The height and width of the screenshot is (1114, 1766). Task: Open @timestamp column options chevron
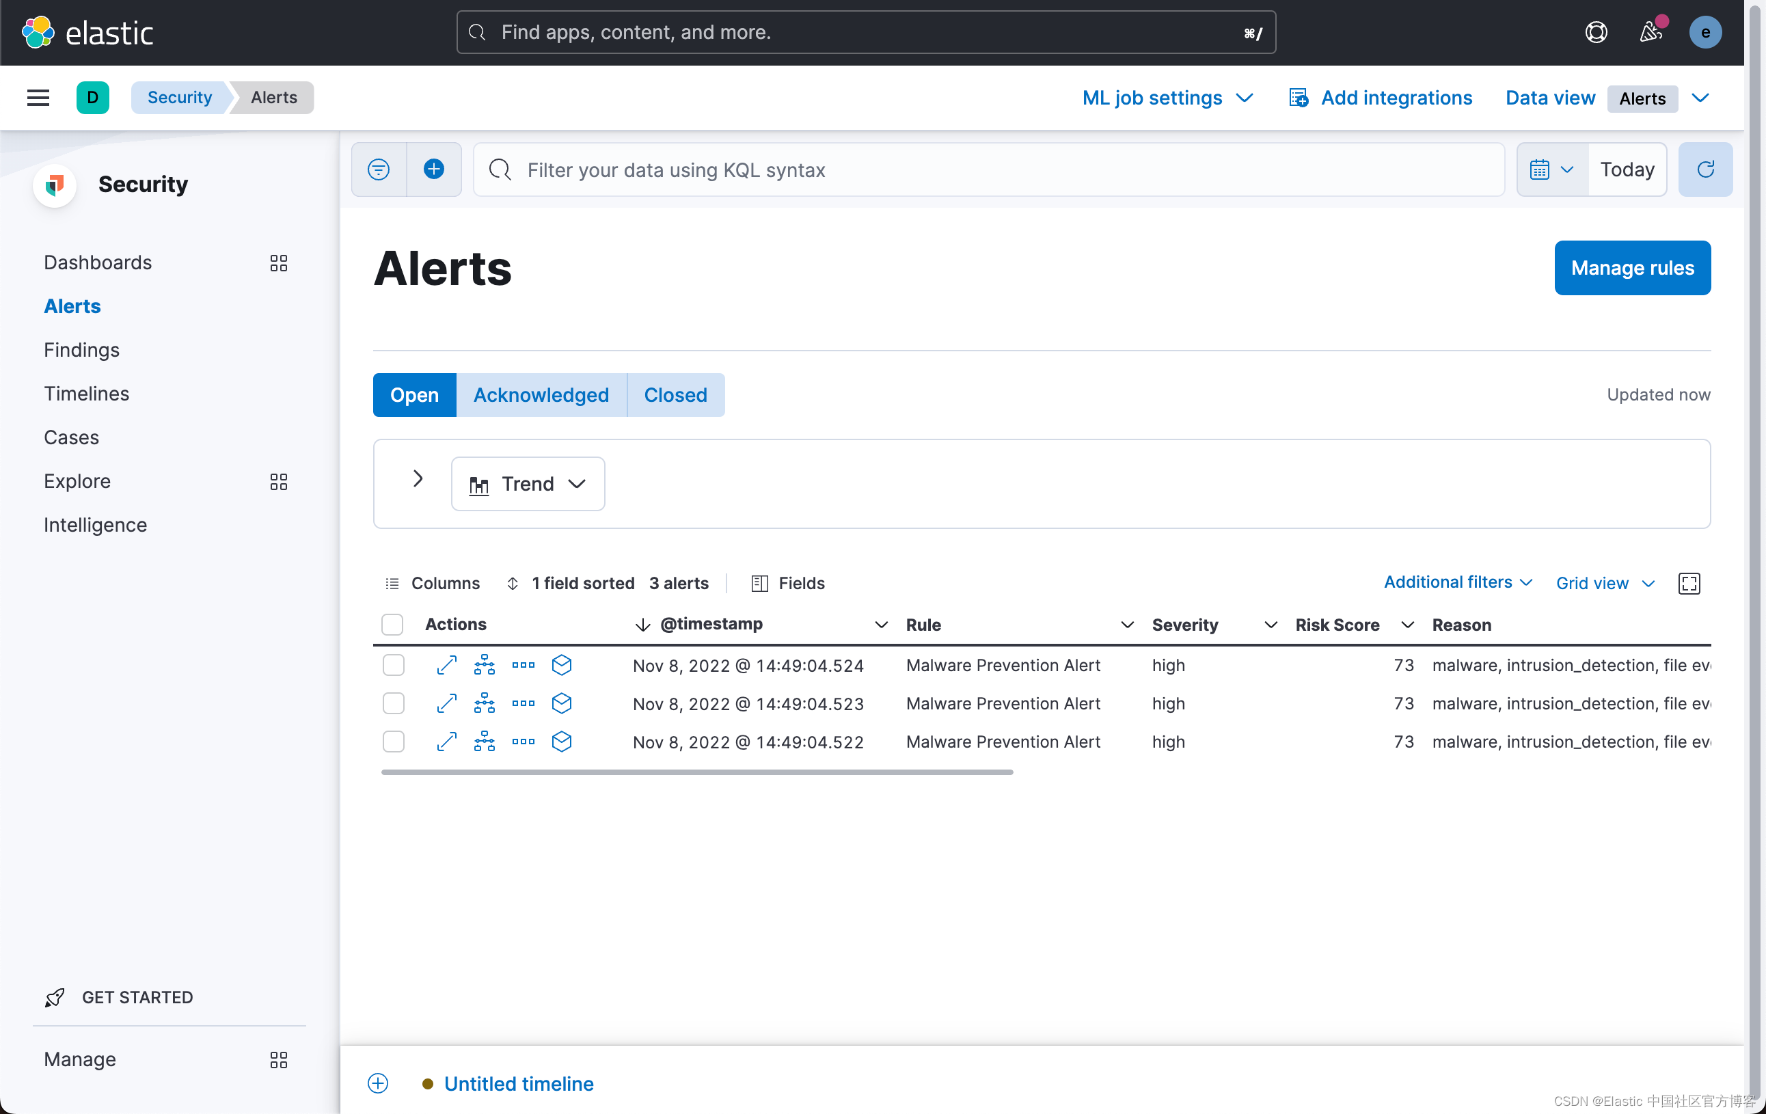point(881,624)
